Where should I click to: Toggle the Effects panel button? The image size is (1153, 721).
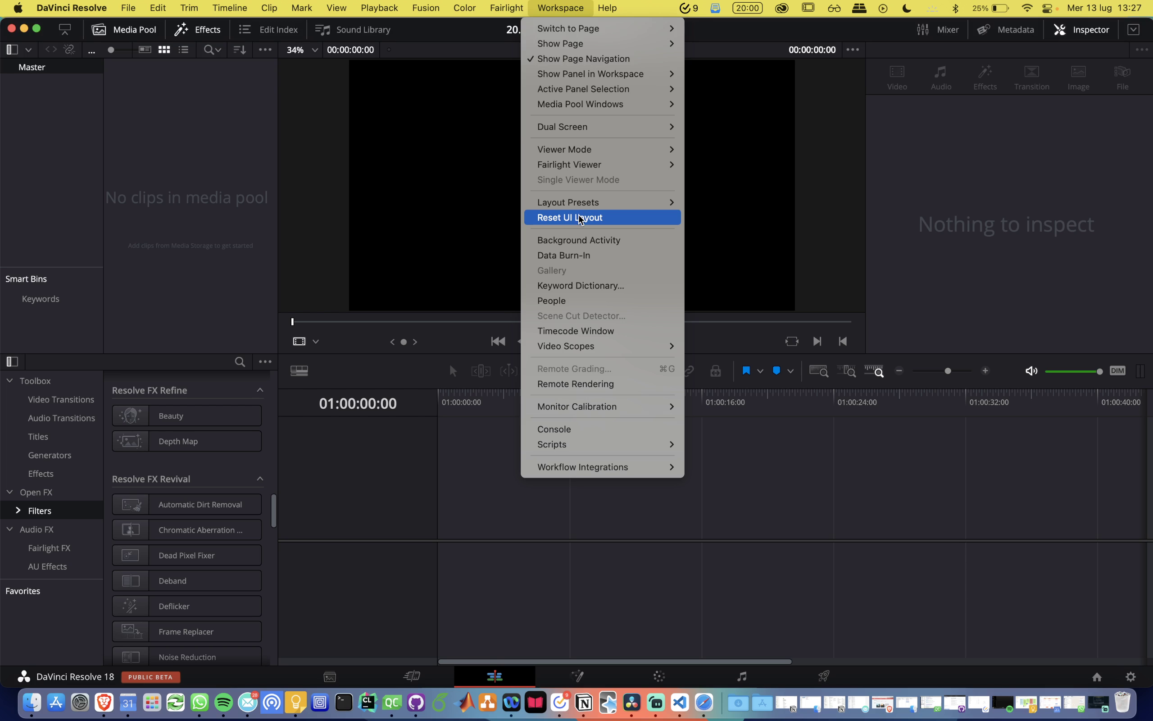click(x=198, y=30)
